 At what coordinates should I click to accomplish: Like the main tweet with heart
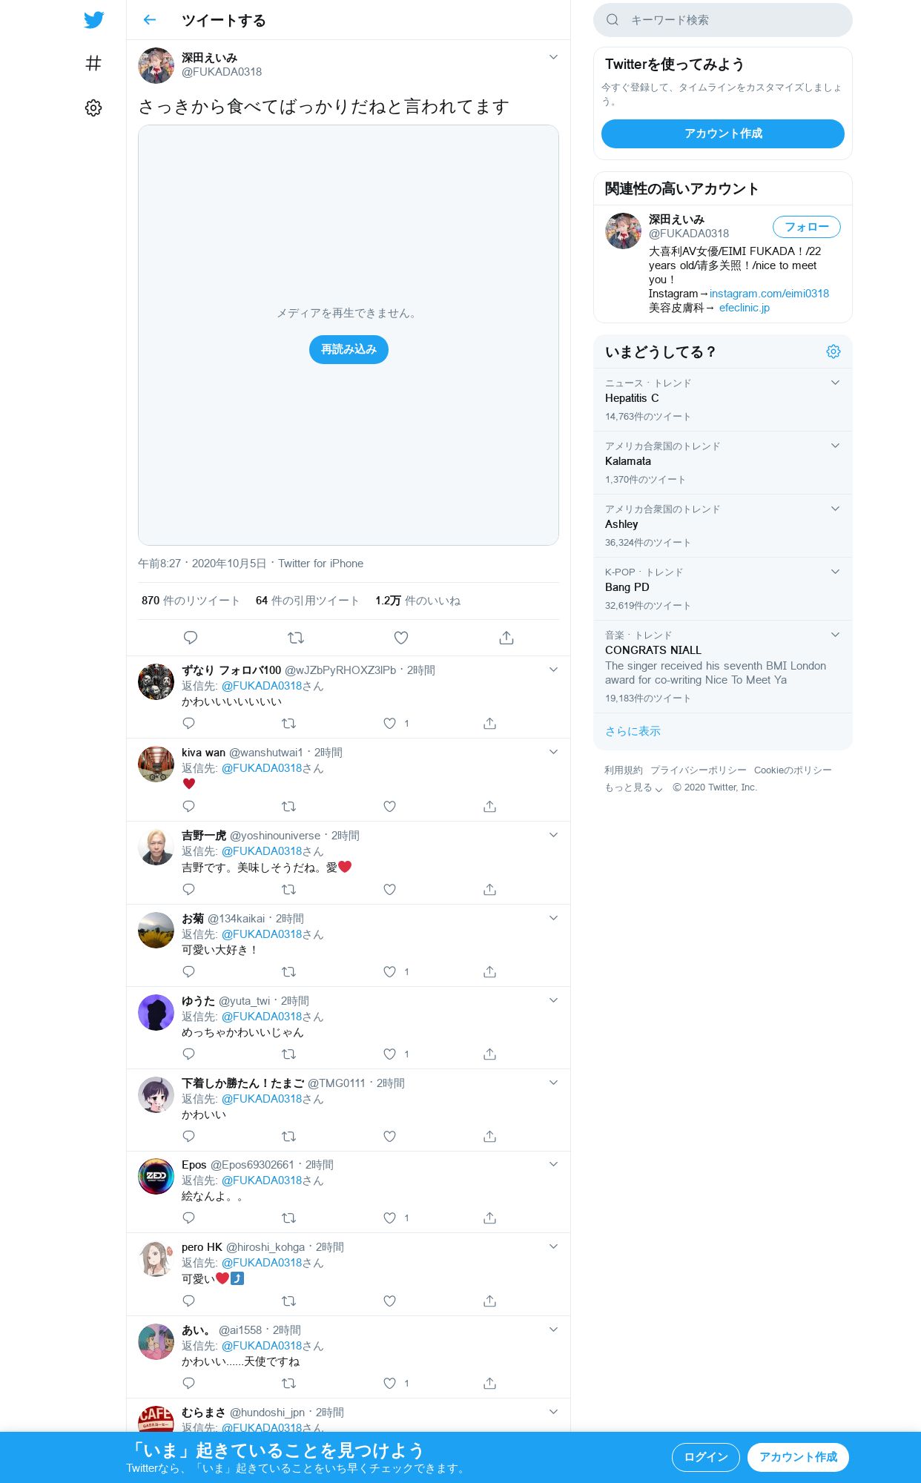click(x=401, y=638)
